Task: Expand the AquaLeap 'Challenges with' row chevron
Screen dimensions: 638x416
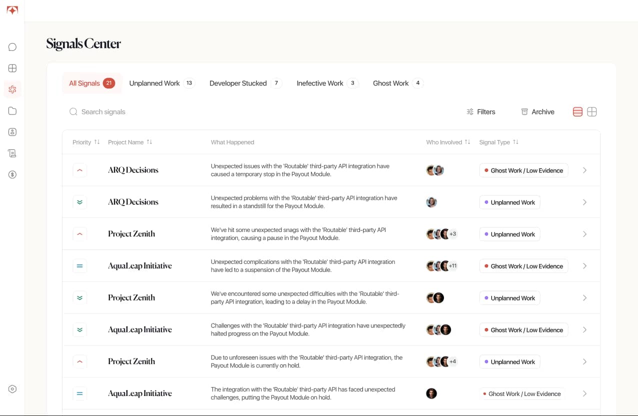Action: tap(584, 330)
